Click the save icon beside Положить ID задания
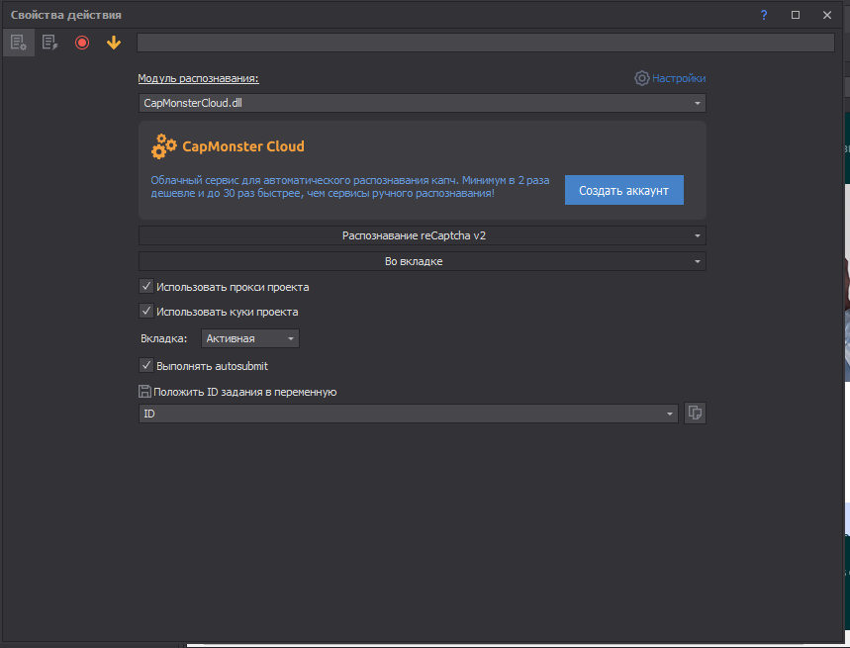The image size is (850, 648). click(144, 391)
